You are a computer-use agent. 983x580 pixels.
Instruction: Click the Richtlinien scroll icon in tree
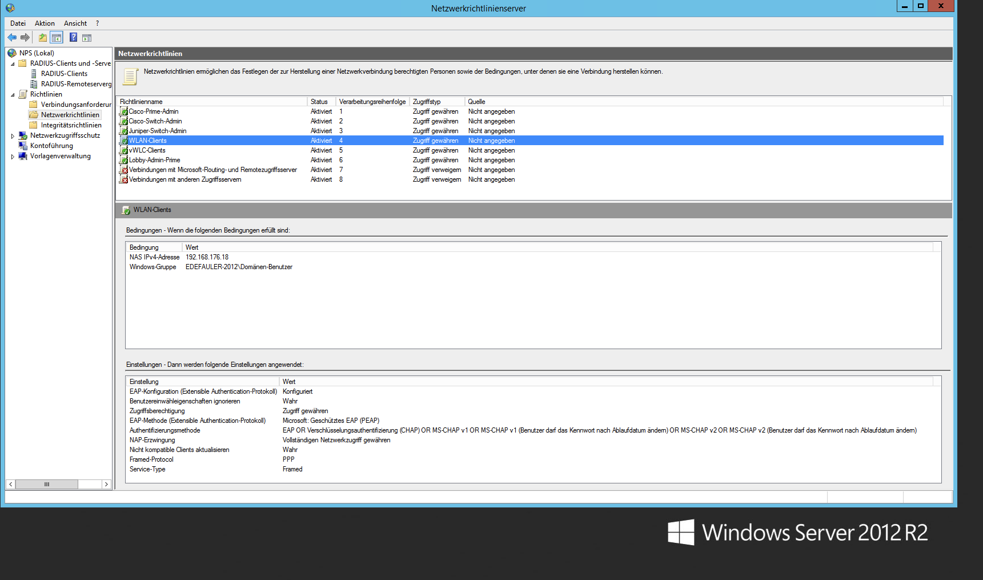pos(23,94)
